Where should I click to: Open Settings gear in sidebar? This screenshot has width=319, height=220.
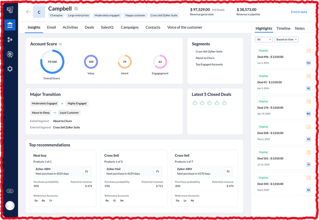10,69
